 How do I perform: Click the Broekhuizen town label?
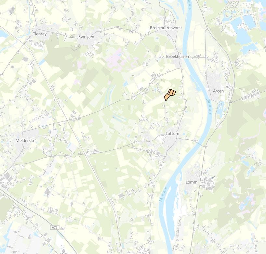tap(178, 57)
